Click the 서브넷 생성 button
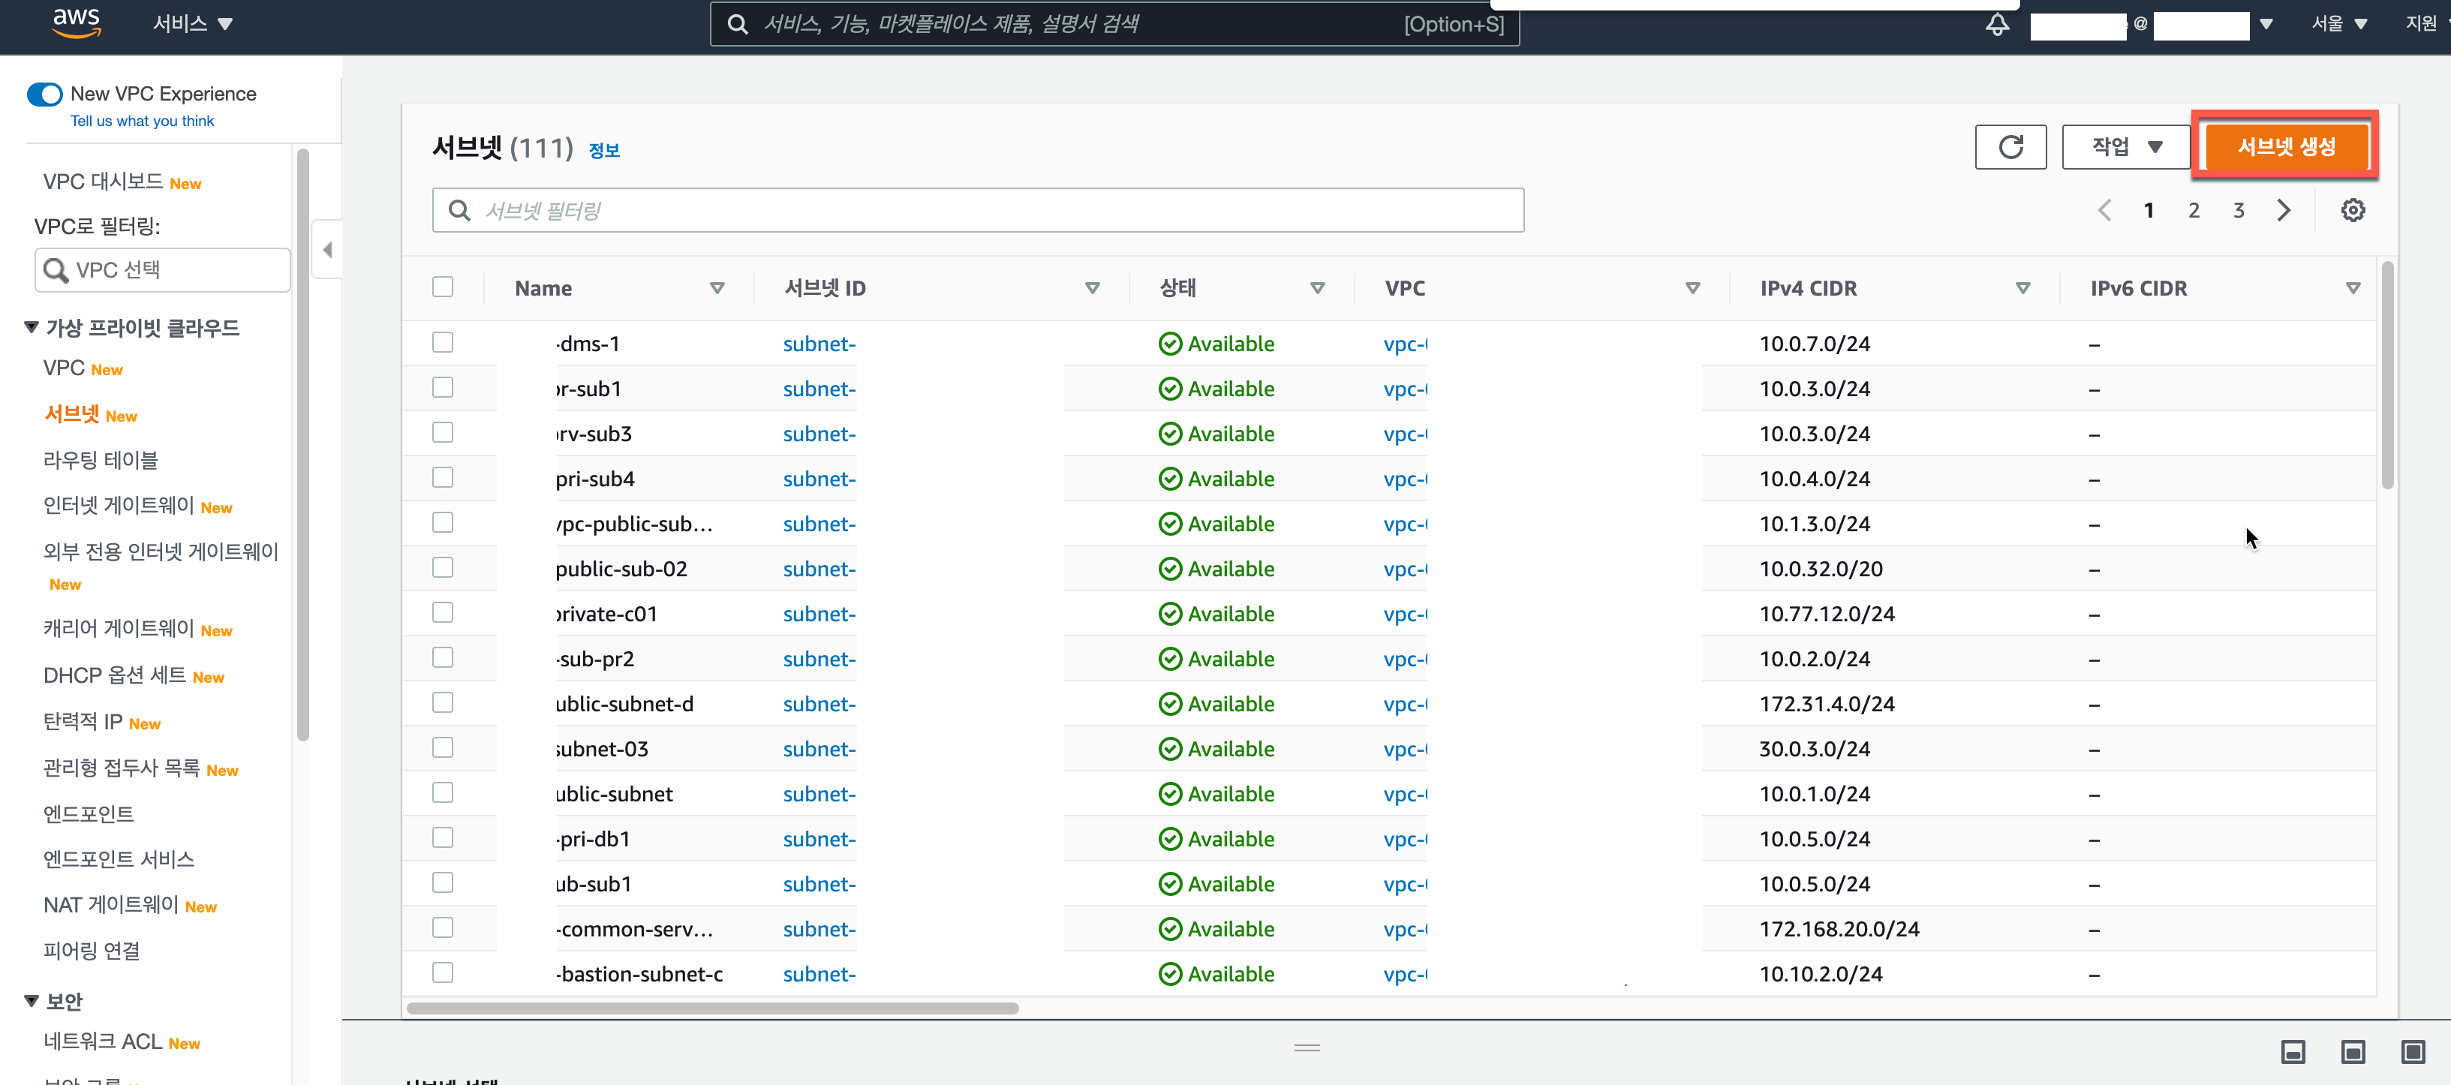Image resolution: width=2451 pixels, height=1085 pixels. point(2285,146)
